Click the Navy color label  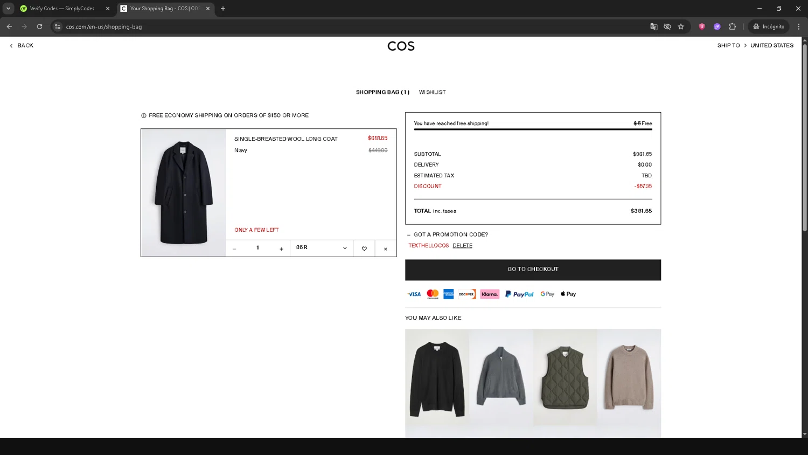click(241, 150)
